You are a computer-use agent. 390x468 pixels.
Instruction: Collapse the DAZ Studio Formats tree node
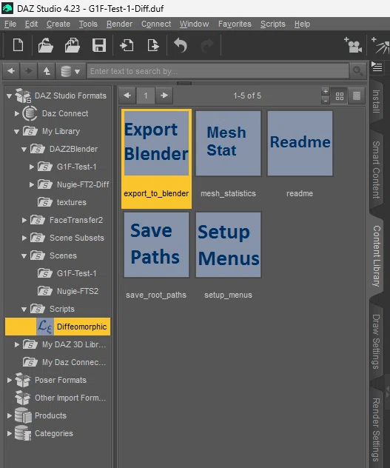(9, 96)
